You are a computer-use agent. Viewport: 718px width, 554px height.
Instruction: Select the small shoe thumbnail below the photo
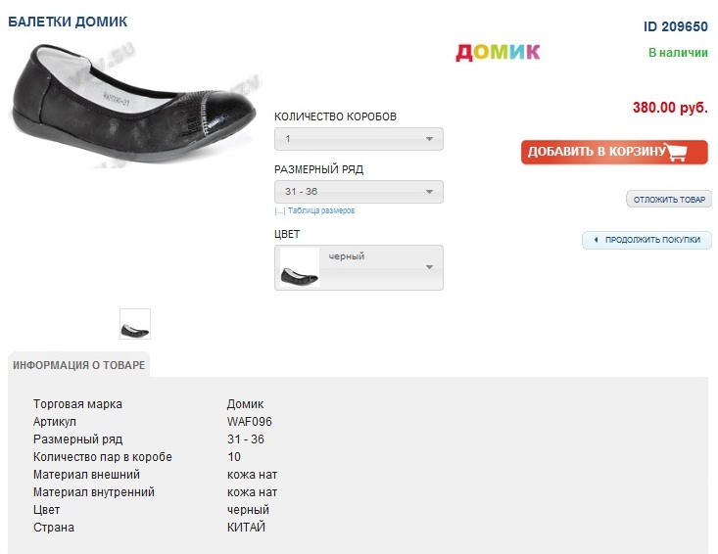135,324
